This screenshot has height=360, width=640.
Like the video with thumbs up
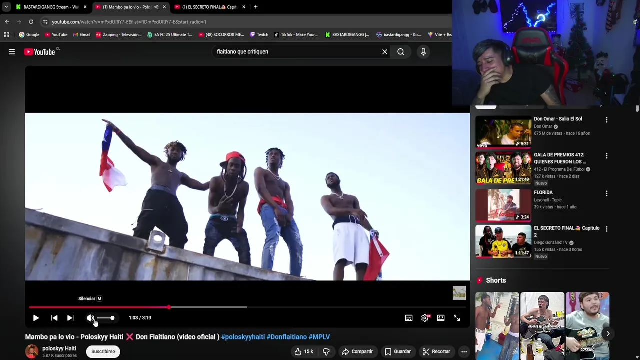(304, 351)
